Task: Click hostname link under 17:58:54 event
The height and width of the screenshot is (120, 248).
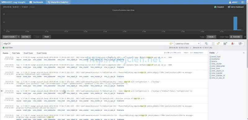Action: [121, 67]
